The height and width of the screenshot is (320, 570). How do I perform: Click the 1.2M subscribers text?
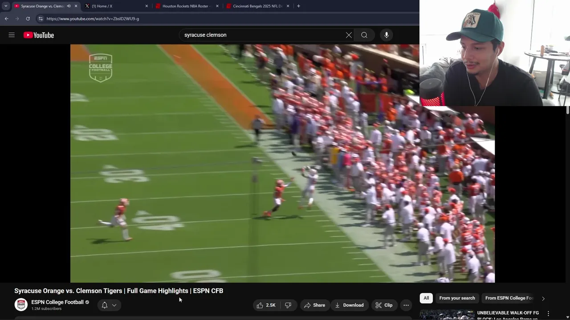click(x=46, y=308)
